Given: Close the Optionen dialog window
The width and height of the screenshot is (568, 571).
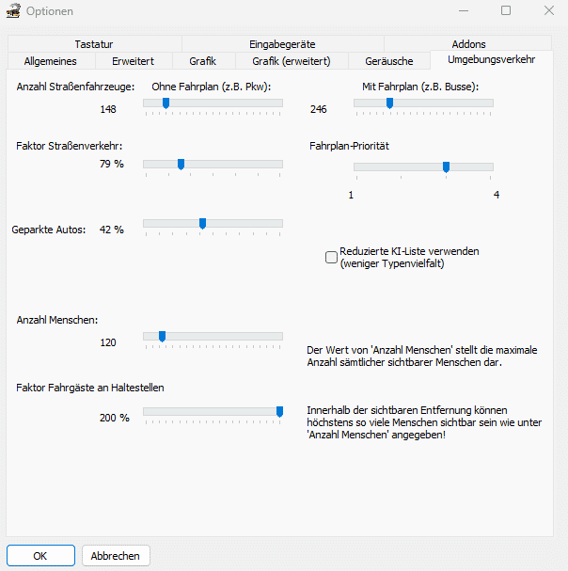Looking at the screenshot, I should pyautogui.click(x=548, y=11).
